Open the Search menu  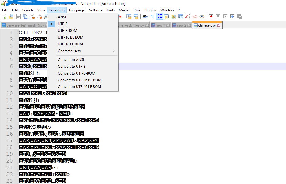click(28, 10)
